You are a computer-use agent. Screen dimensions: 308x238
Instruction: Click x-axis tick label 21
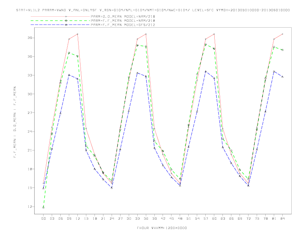pyautogui.click(x=103, y=219)
